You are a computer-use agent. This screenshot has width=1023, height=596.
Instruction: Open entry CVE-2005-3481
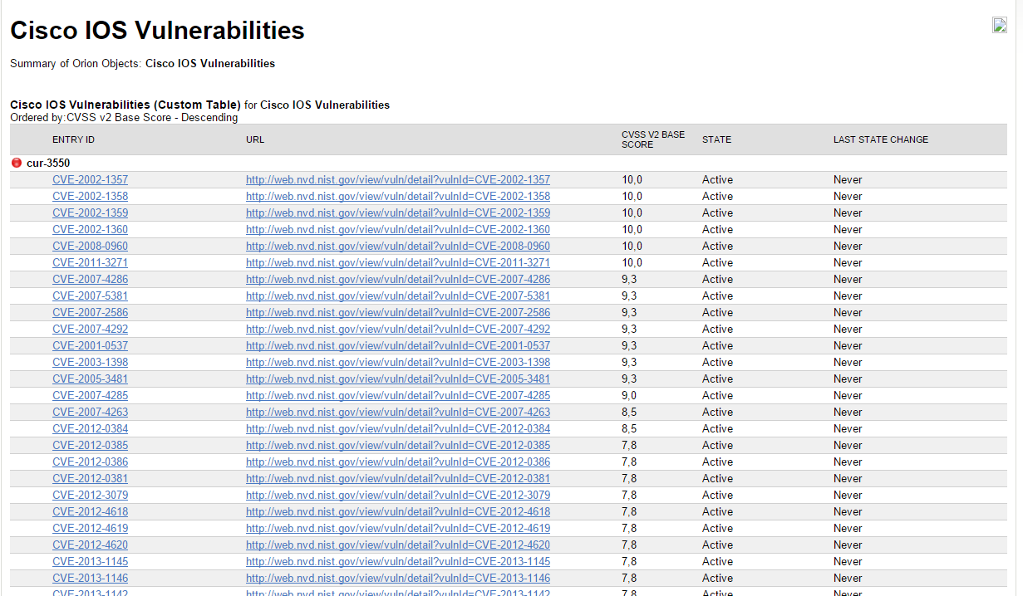(x=90, y=379)
